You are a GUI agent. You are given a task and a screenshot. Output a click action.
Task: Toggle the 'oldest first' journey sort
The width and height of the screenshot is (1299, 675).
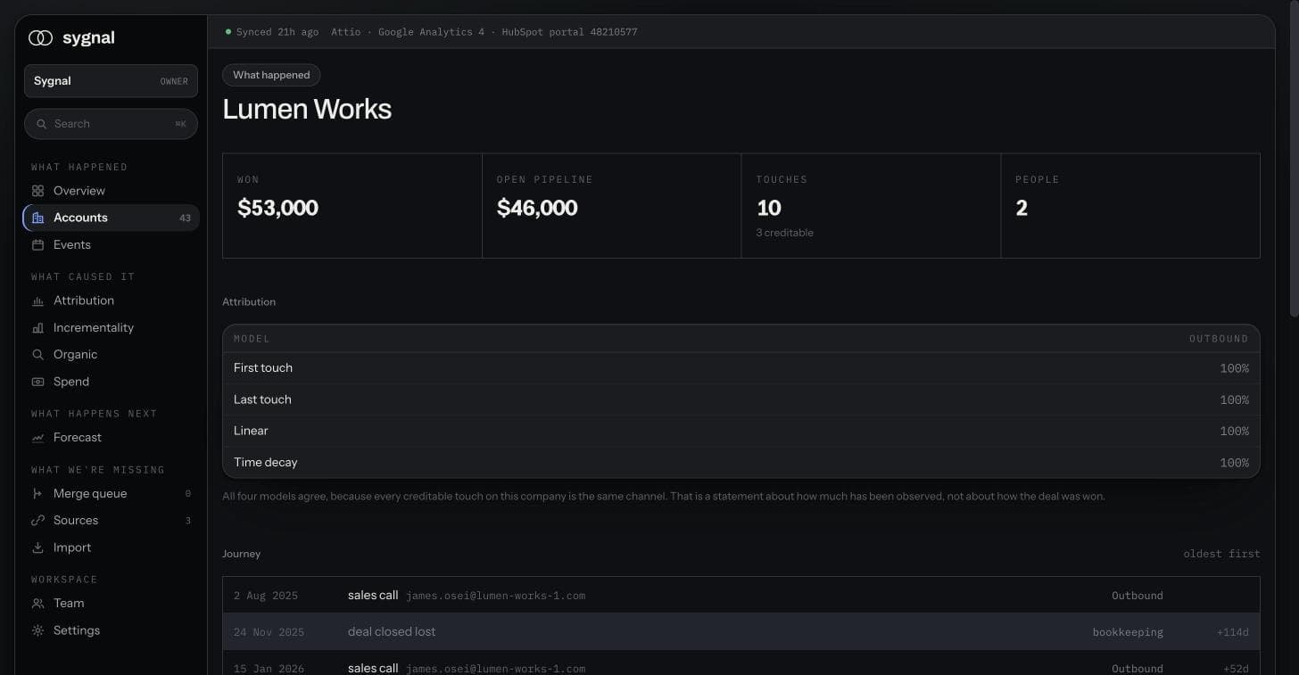(x=1221, y=554)
